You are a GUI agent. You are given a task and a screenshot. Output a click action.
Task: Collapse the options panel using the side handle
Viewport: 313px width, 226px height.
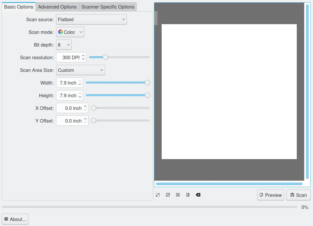[x=155, y=18]
